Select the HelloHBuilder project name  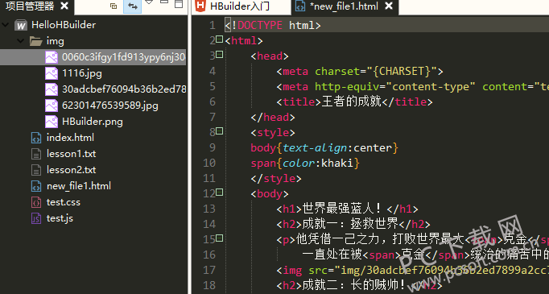[x=64, y=25]
